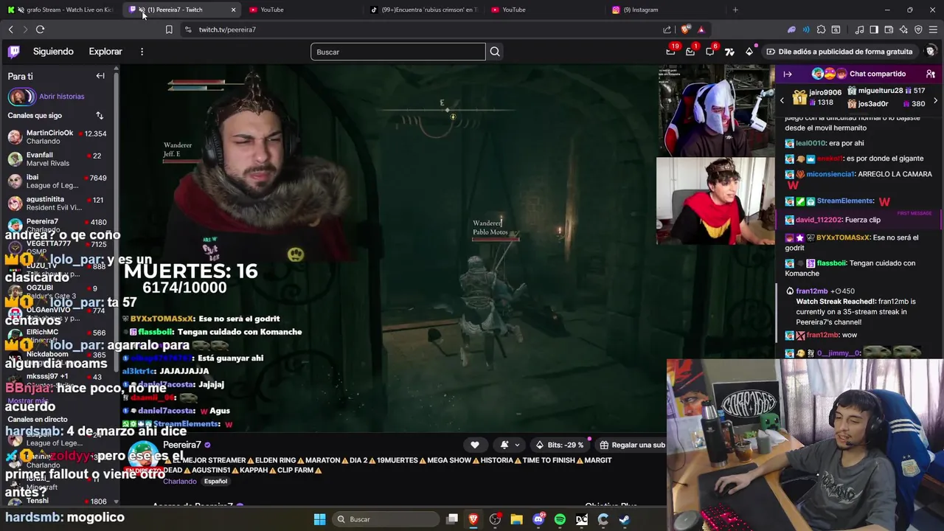Click the Regalar una sub button
The height and width of the screenshot is (531, 944).
click(631, 445)
